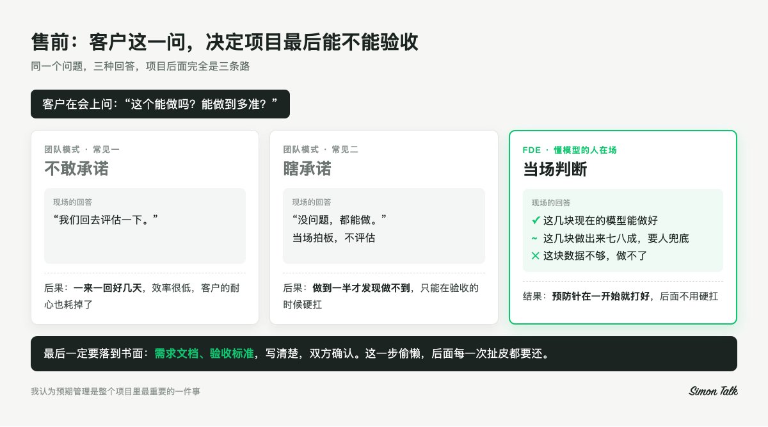Click label '团队模式 · 常见一'
Image resolution: width=768 pixels, height=427 pixels.
(82, 149)
